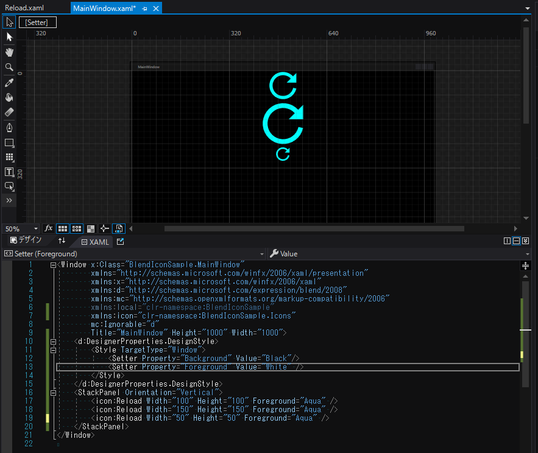Switch to the XAML tab

point(95,242)
